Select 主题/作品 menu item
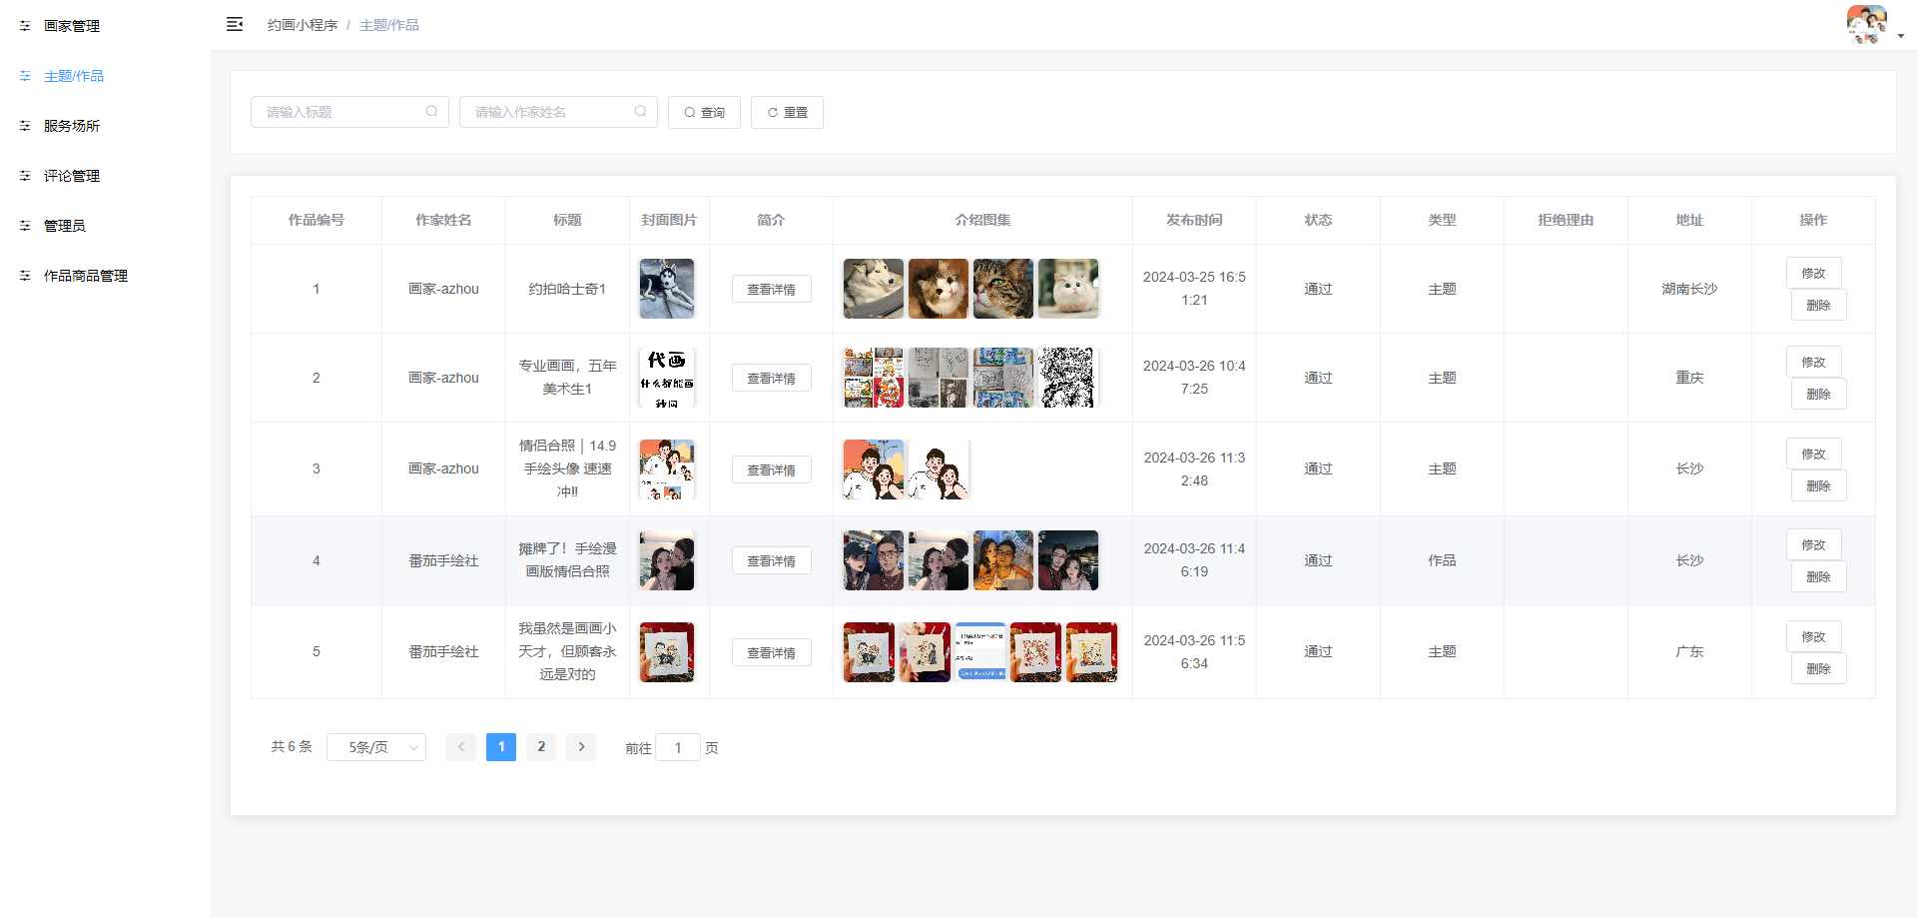 (x=105, y=76)
